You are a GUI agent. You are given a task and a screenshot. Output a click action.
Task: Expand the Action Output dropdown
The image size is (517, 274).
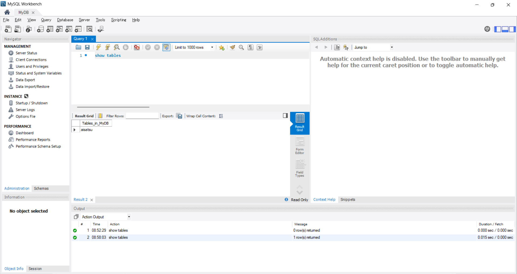[x=129, y=217]
